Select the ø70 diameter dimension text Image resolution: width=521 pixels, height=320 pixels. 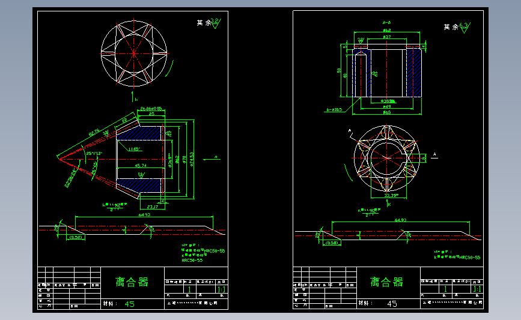coord(184,160)
